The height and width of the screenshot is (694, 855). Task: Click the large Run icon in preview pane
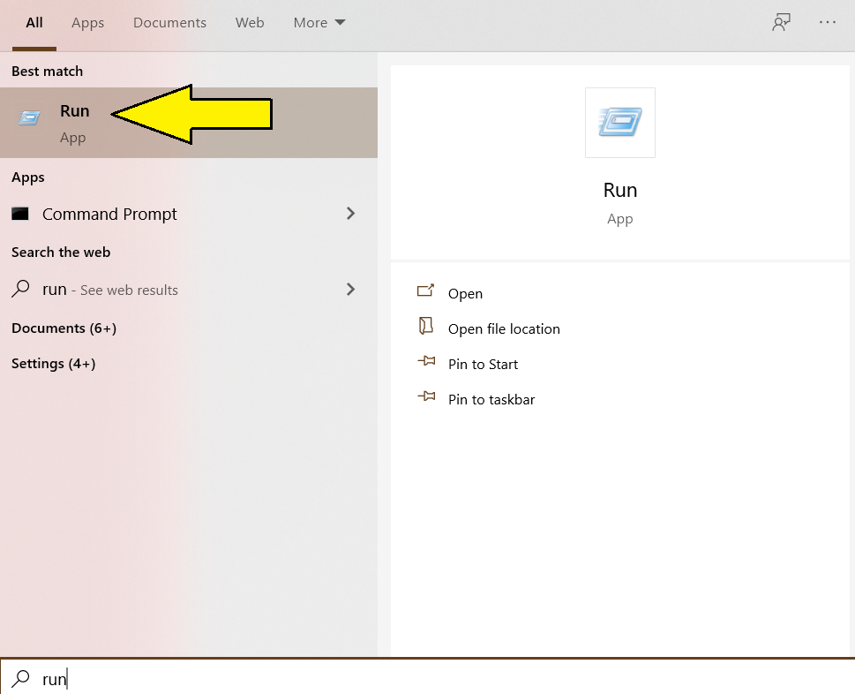click(620, 122)
